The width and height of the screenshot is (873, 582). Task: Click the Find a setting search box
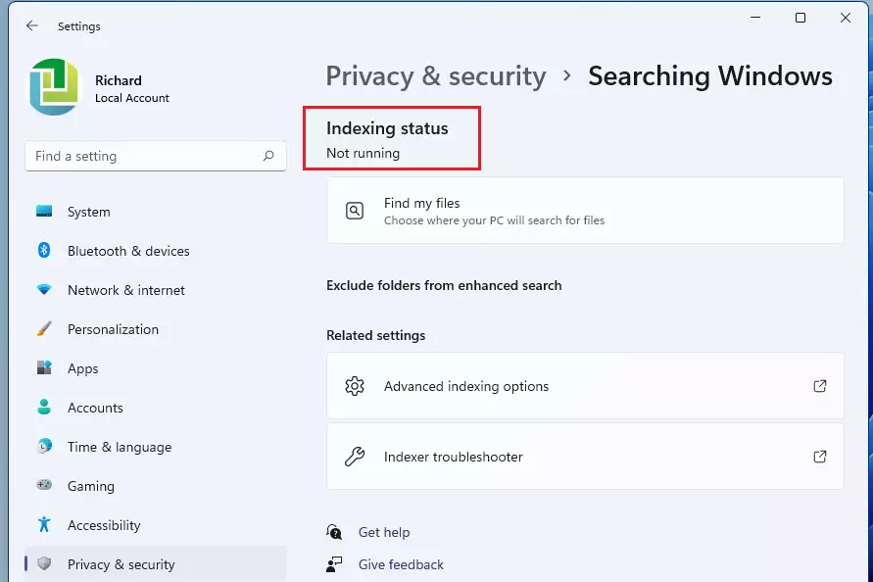click(156, 156)
